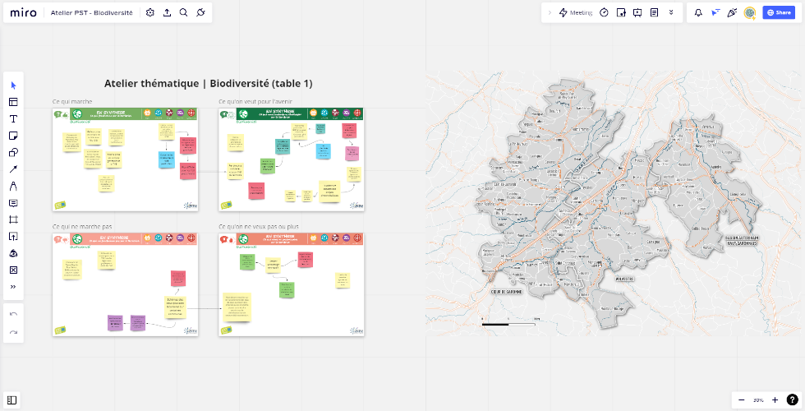805x411 pixels.
Task: Select frame label Ce qu'on ne veux pas ou plus
Action: pos(258,227)
